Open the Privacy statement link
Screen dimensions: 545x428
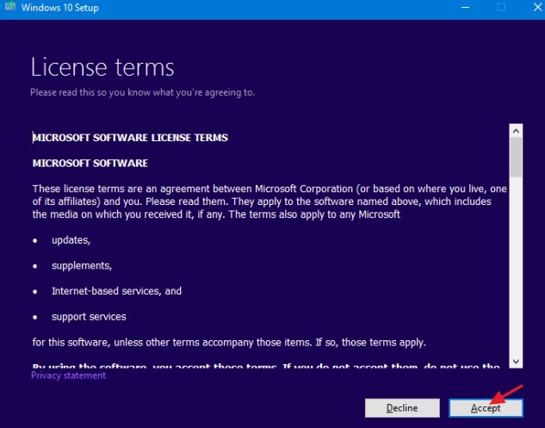[x=69, y=375]
